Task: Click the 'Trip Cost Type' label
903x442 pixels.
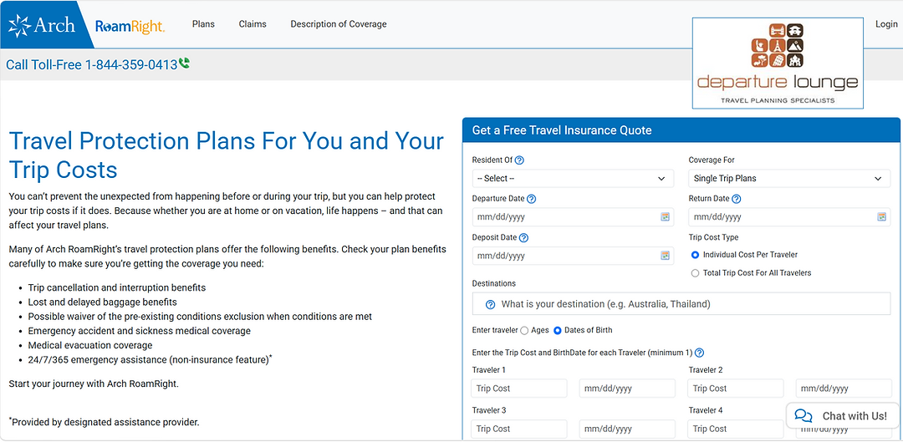Action: [x=713, y=237]
